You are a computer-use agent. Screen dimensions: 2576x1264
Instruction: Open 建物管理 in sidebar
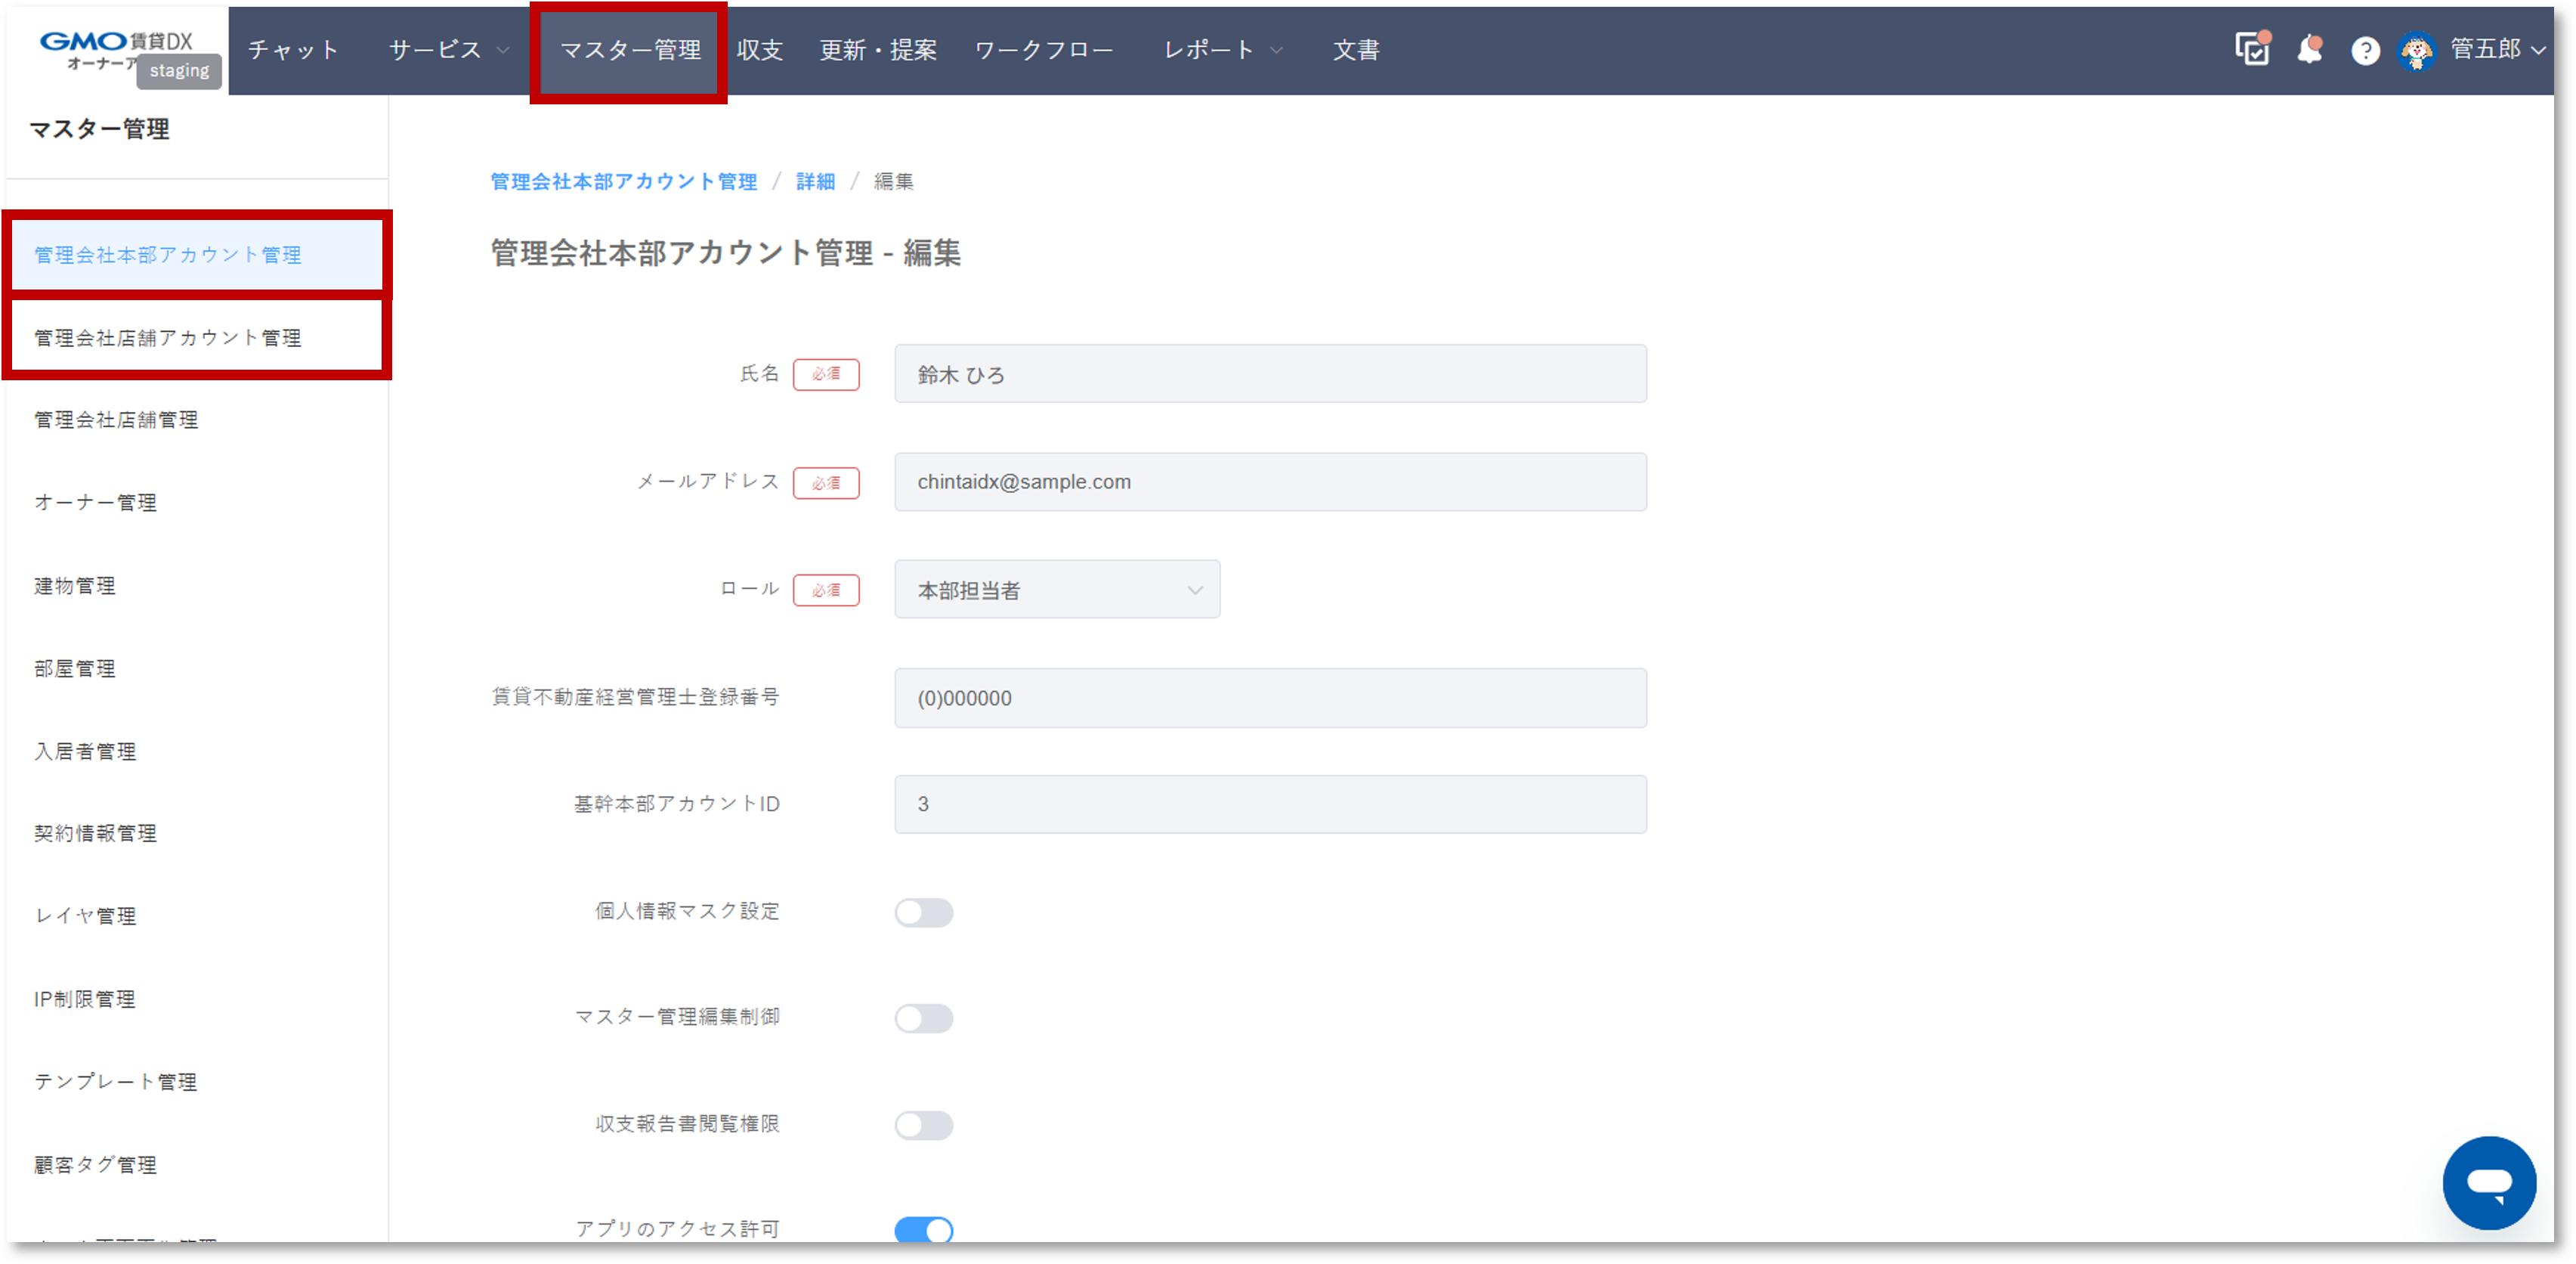pyautogui.click(x=75, y=585)
